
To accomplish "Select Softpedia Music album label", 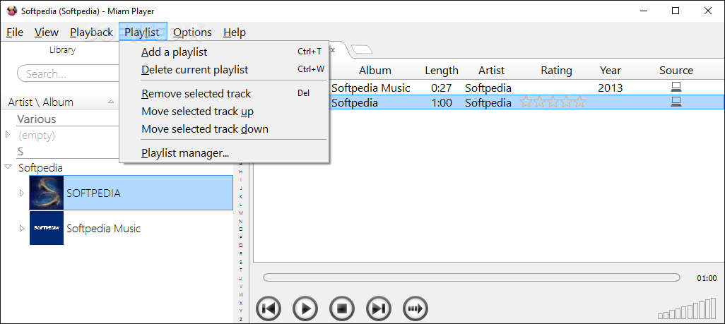I will click(104, 228).
